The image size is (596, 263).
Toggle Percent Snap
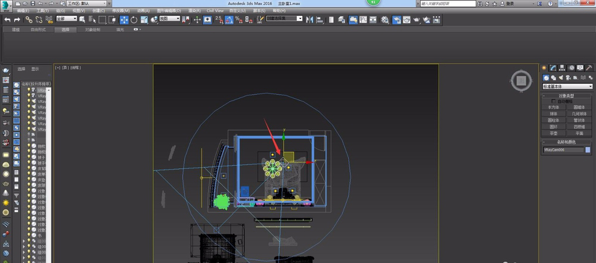point(239,20)
